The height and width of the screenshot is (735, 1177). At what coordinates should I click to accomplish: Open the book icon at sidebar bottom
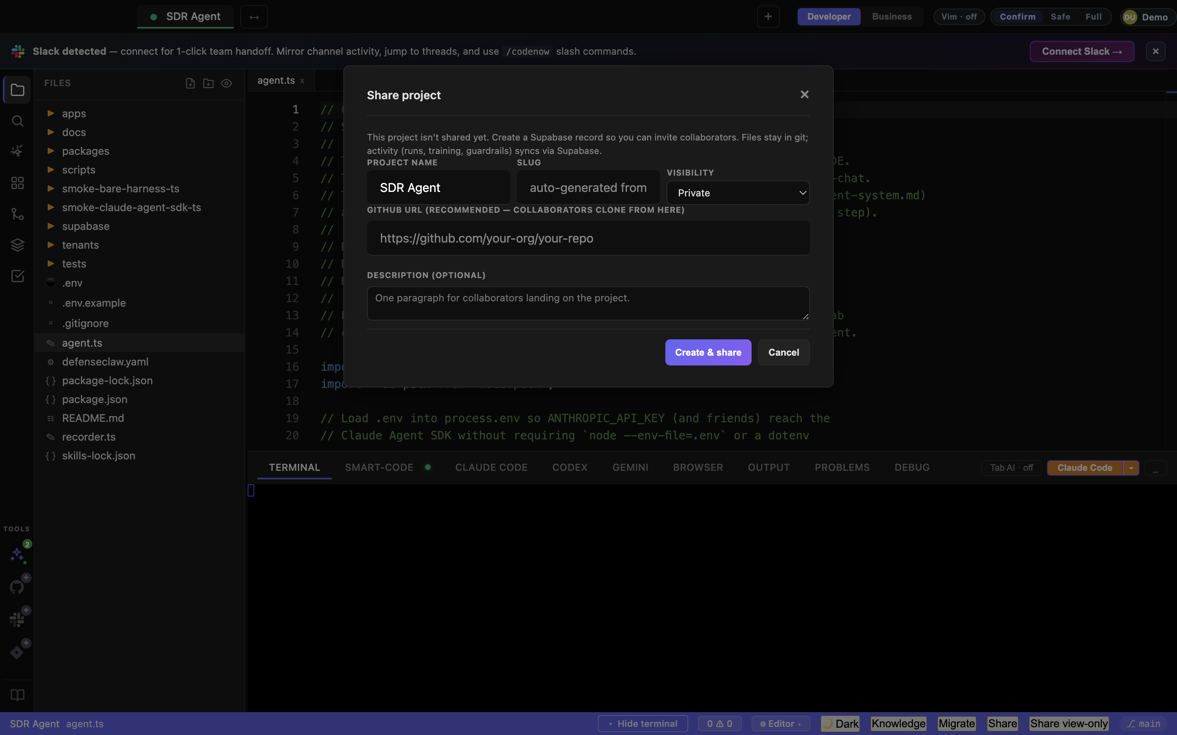point(17,695)
